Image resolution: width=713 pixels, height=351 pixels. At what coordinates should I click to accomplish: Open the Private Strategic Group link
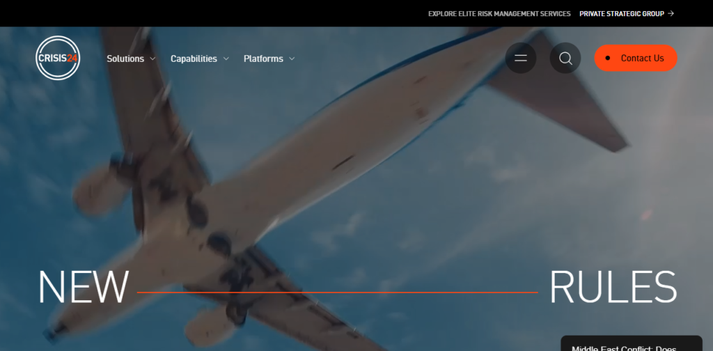(627, 14)
